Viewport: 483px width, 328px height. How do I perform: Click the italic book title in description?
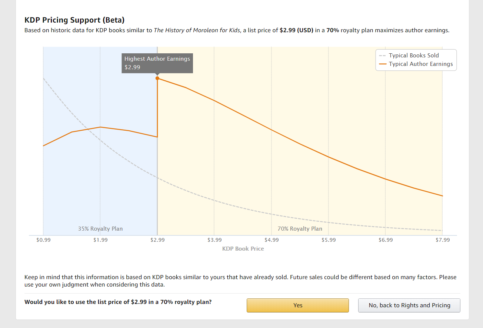197,30
